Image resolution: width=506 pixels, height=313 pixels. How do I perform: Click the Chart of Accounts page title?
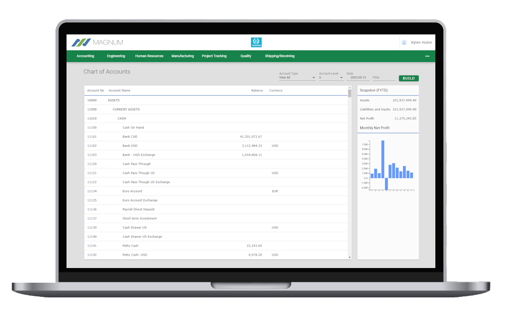pyautogui.click(x=107, y=72)
